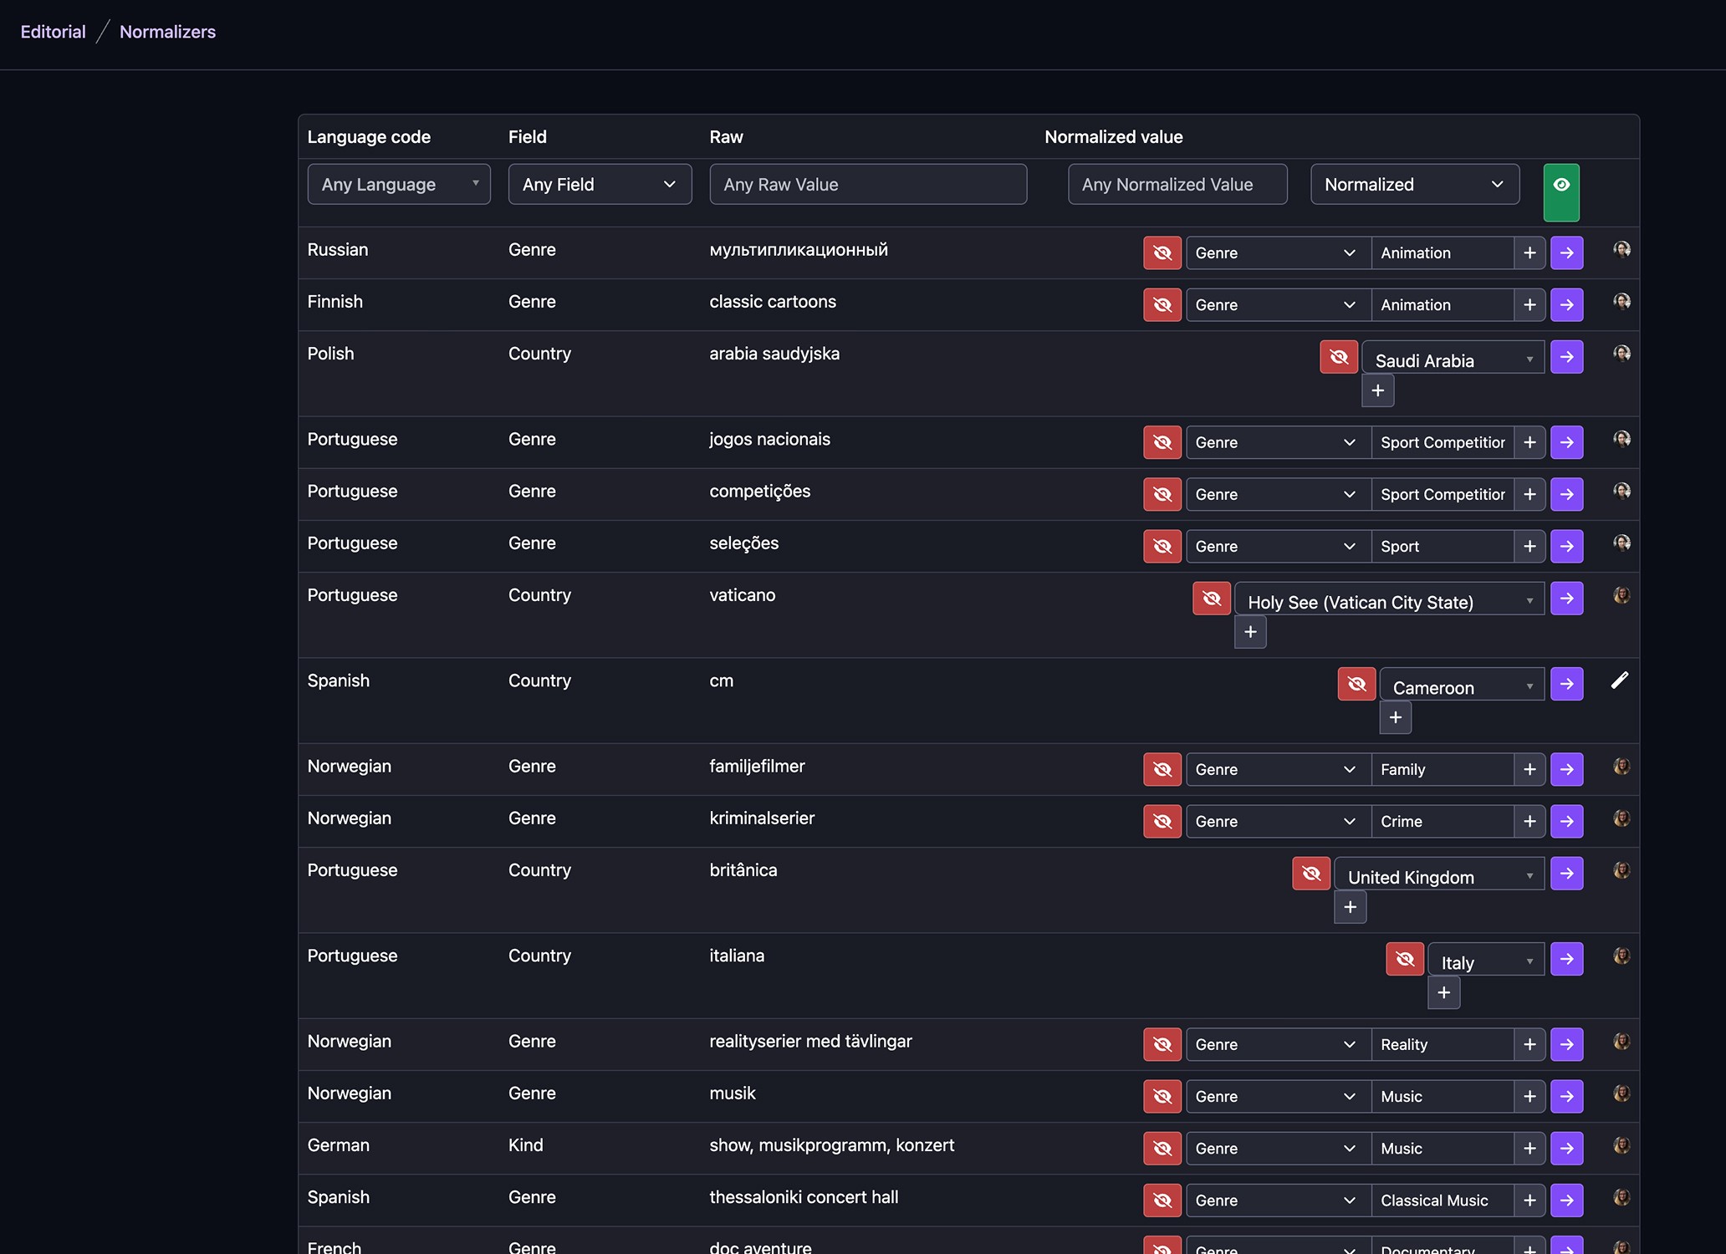1726x1254 pixels.
Task: Hide the Portuguese jogos nacionais mapping
Action: pos(1162,442)
